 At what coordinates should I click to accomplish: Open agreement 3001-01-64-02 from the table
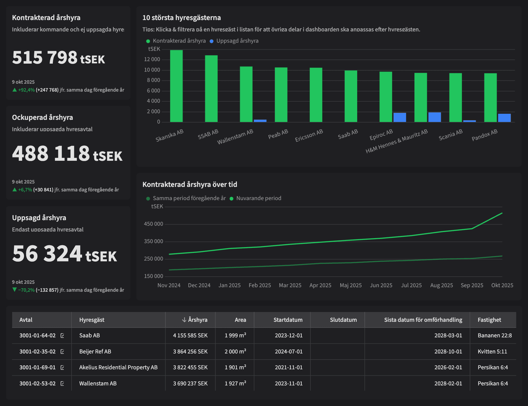coord(37,336)
